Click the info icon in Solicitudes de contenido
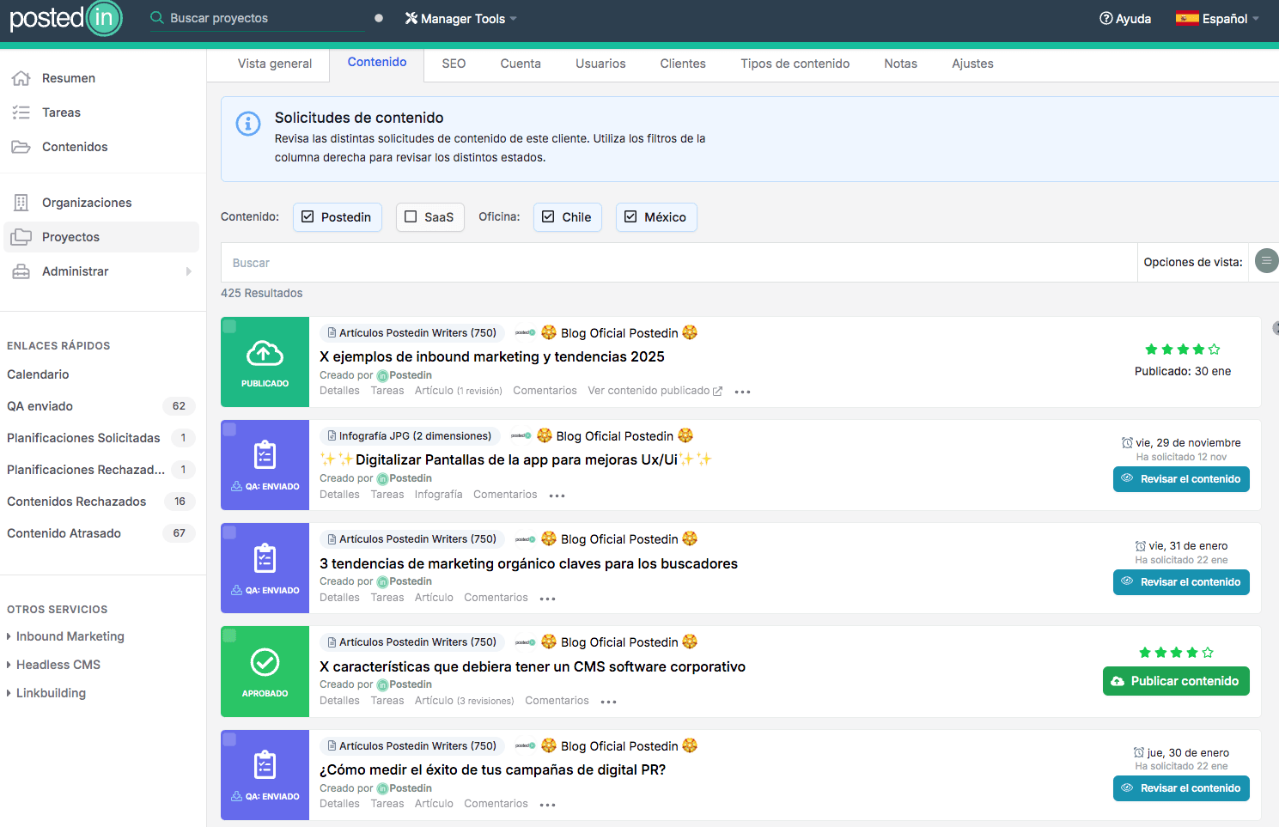 [x=248, y=124]
